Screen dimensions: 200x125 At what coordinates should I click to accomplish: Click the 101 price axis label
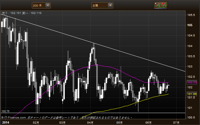click(x=190, y=108)
